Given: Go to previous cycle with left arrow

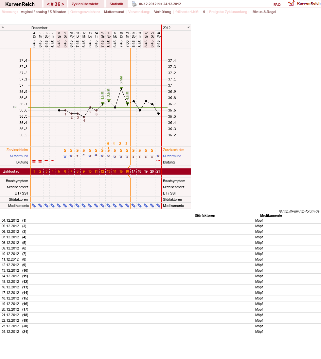Looking at the screenshot, I should coord(48,4).
